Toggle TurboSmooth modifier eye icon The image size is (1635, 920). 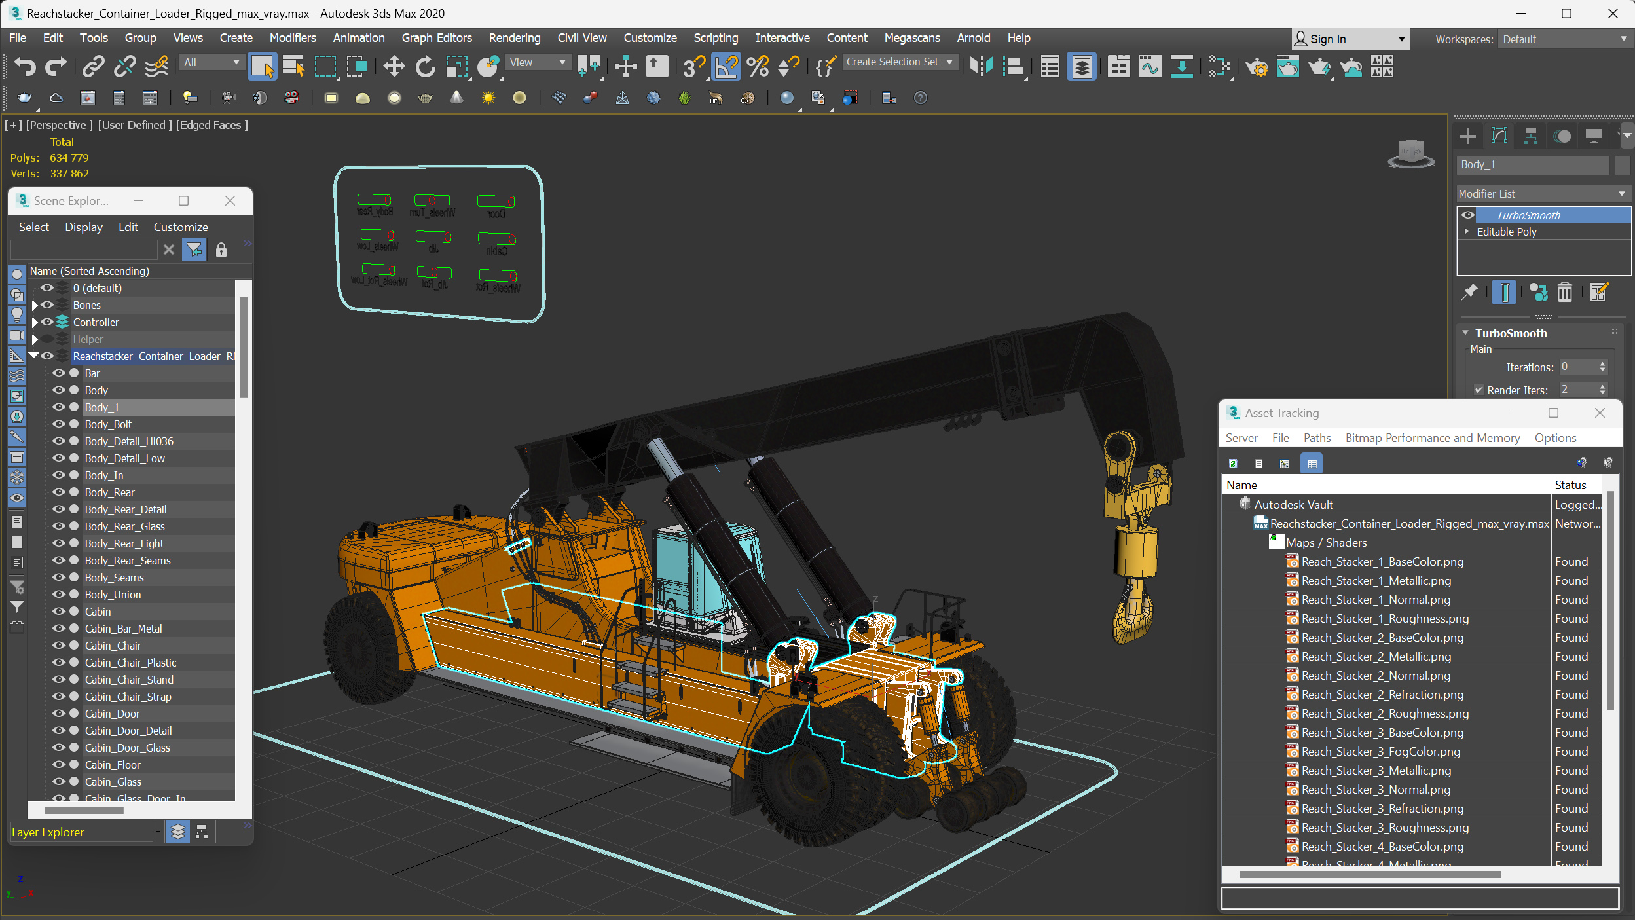point(1468,215)
